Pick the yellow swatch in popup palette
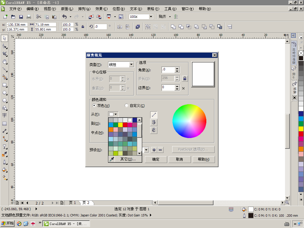Image resolution: width=304 pixels, height=228 pixels. point(121,125)
